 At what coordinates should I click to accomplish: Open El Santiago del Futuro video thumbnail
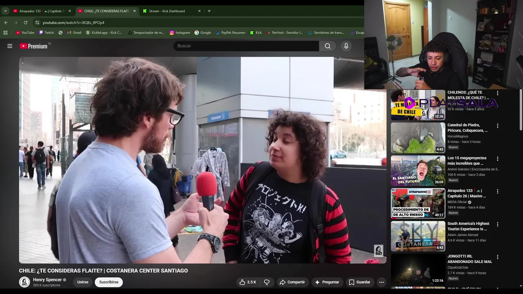point(418,171)
